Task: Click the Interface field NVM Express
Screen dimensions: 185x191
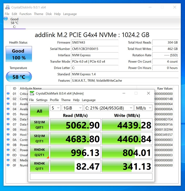Action: (x=95, y=55)
